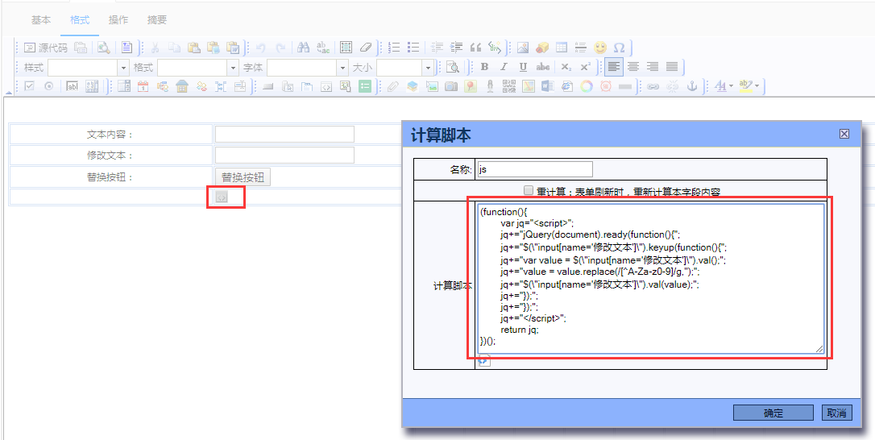875x440 pixels.
Task: Apply underline formatting
Action: [523, 67]
